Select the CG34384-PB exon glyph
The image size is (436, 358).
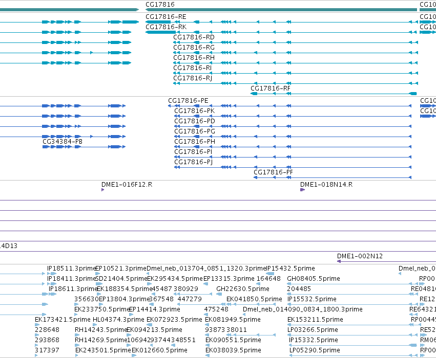coord(84,147)
